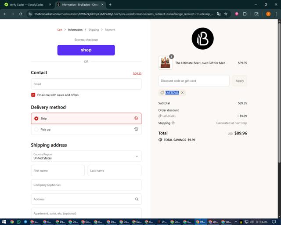
Task: Reload the checkout page
Action: click(x=21, y=14)
